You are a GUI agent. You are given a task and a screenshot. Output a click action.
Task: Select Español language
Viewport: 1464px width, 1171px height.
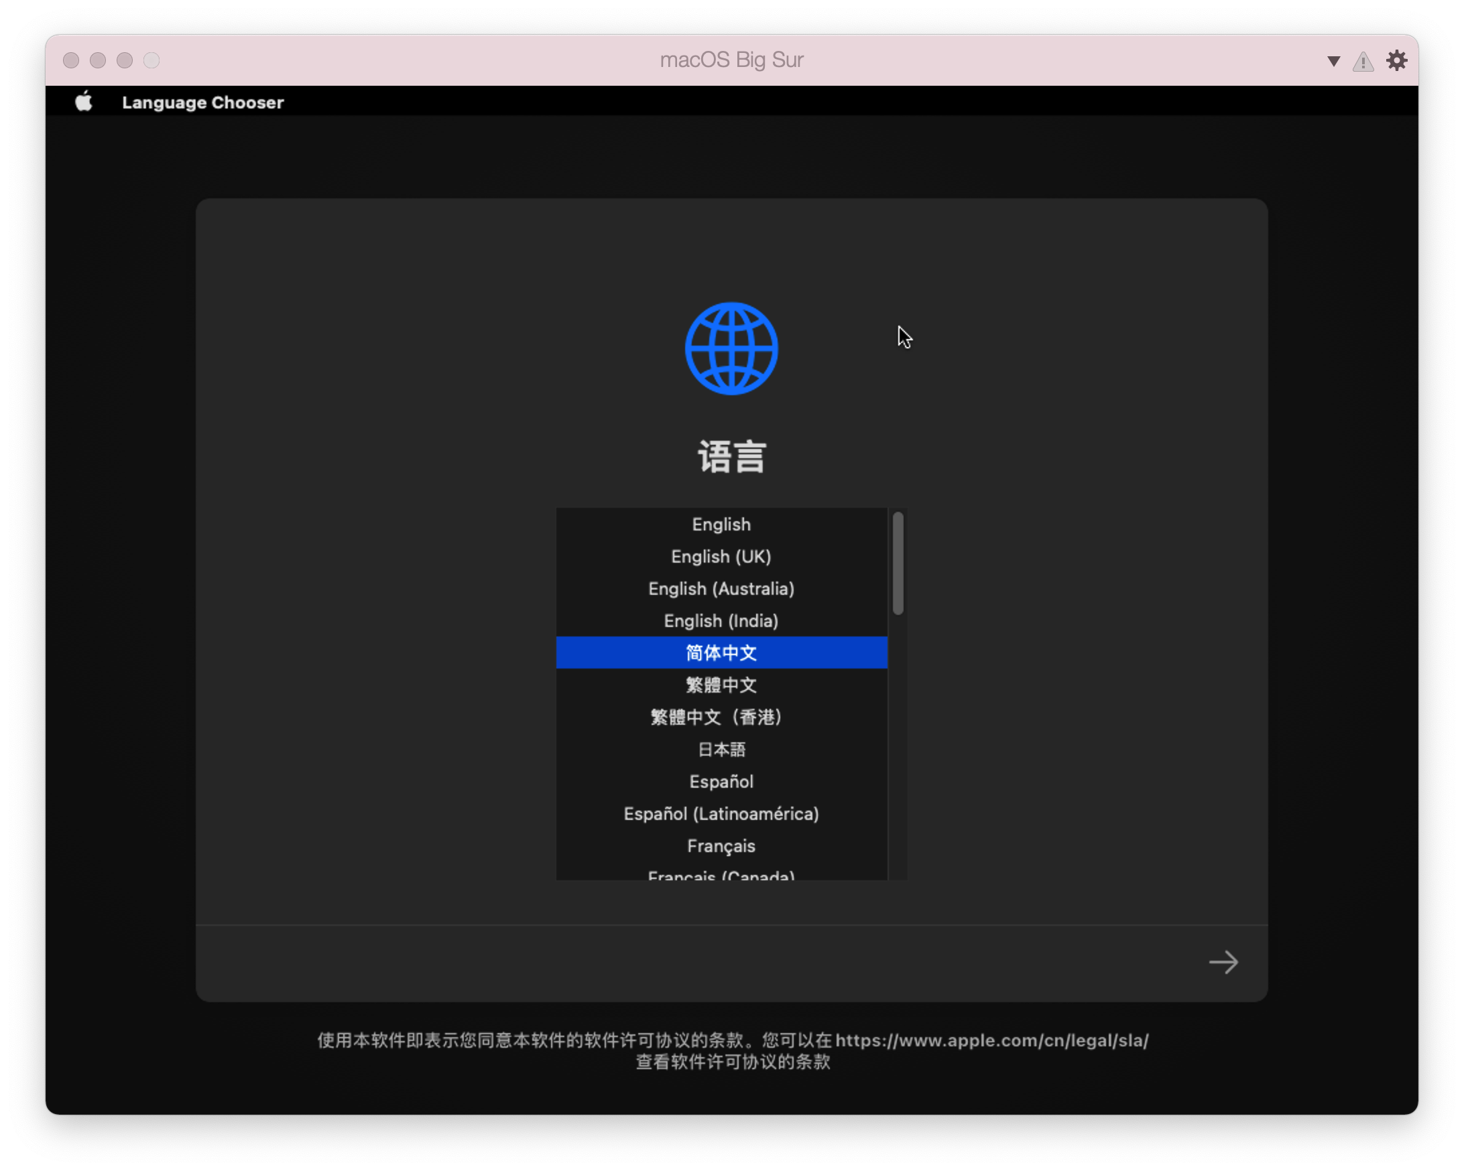coord(721,782)
